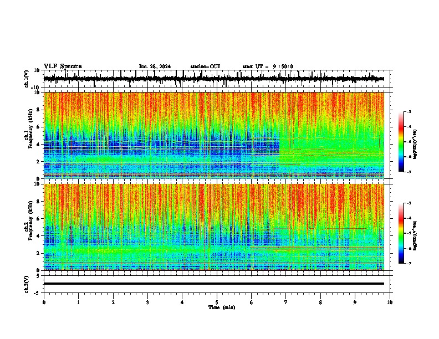Click the "-3" tick of ch.1 colorbar
This screenshot has height=339, width=439.
[x=409, y=111]
